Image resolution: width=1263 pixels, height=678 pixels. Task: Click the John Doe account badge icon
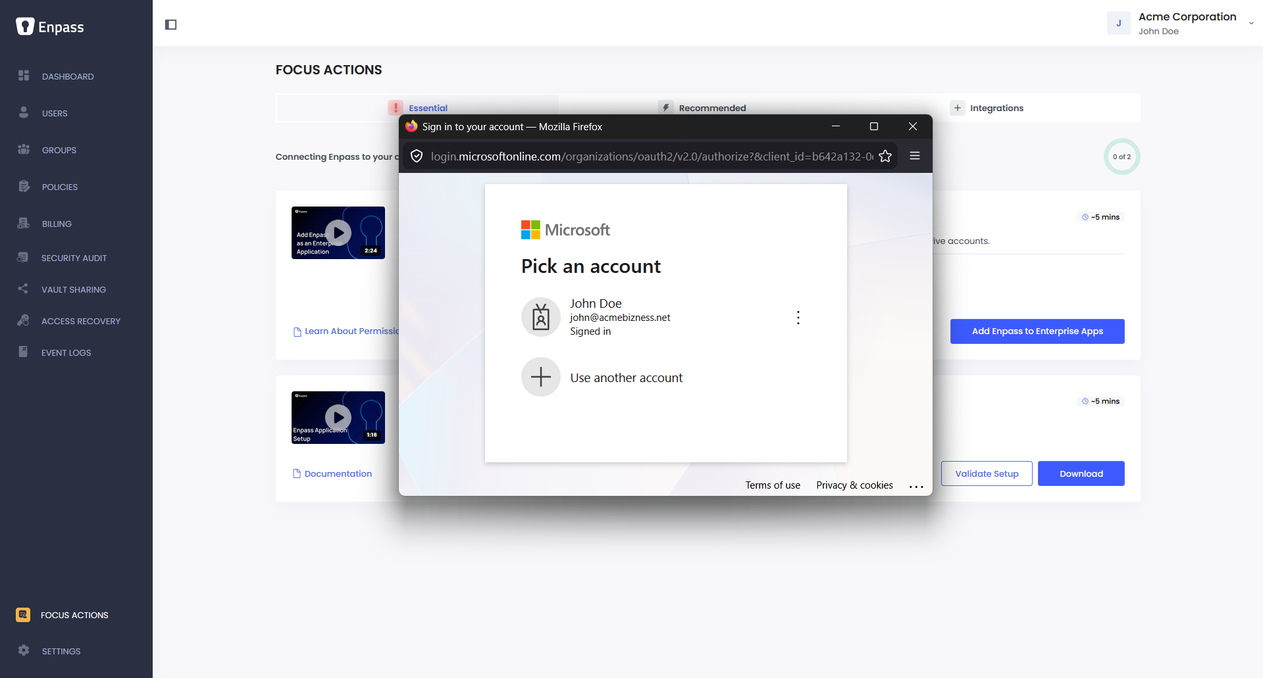pos(541,317)
